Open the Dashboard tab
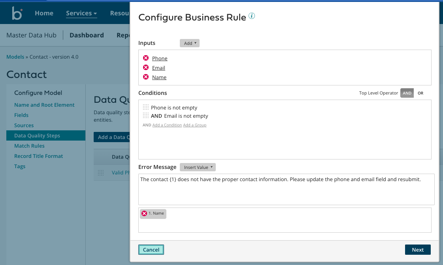The height and width of the screenshot is (265, 443). pos(87,35)
